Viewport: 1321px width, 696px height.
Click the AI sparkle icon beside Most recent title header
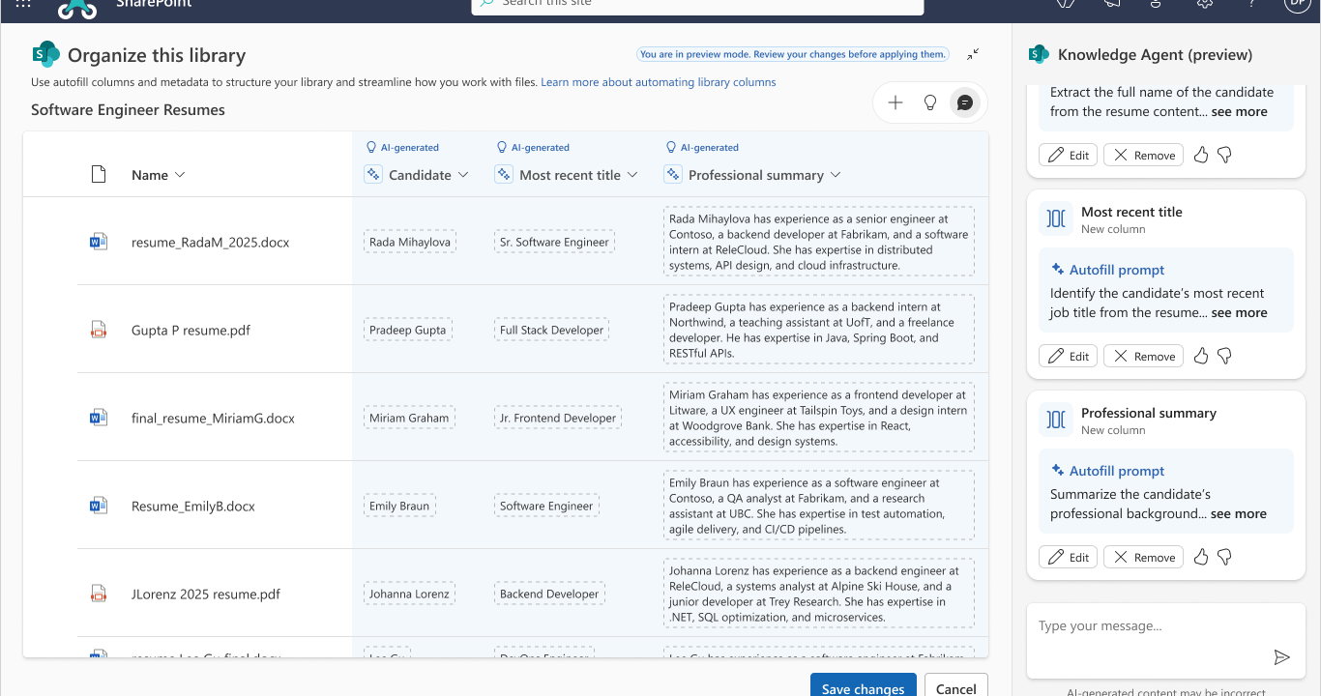tap(504, 175)
